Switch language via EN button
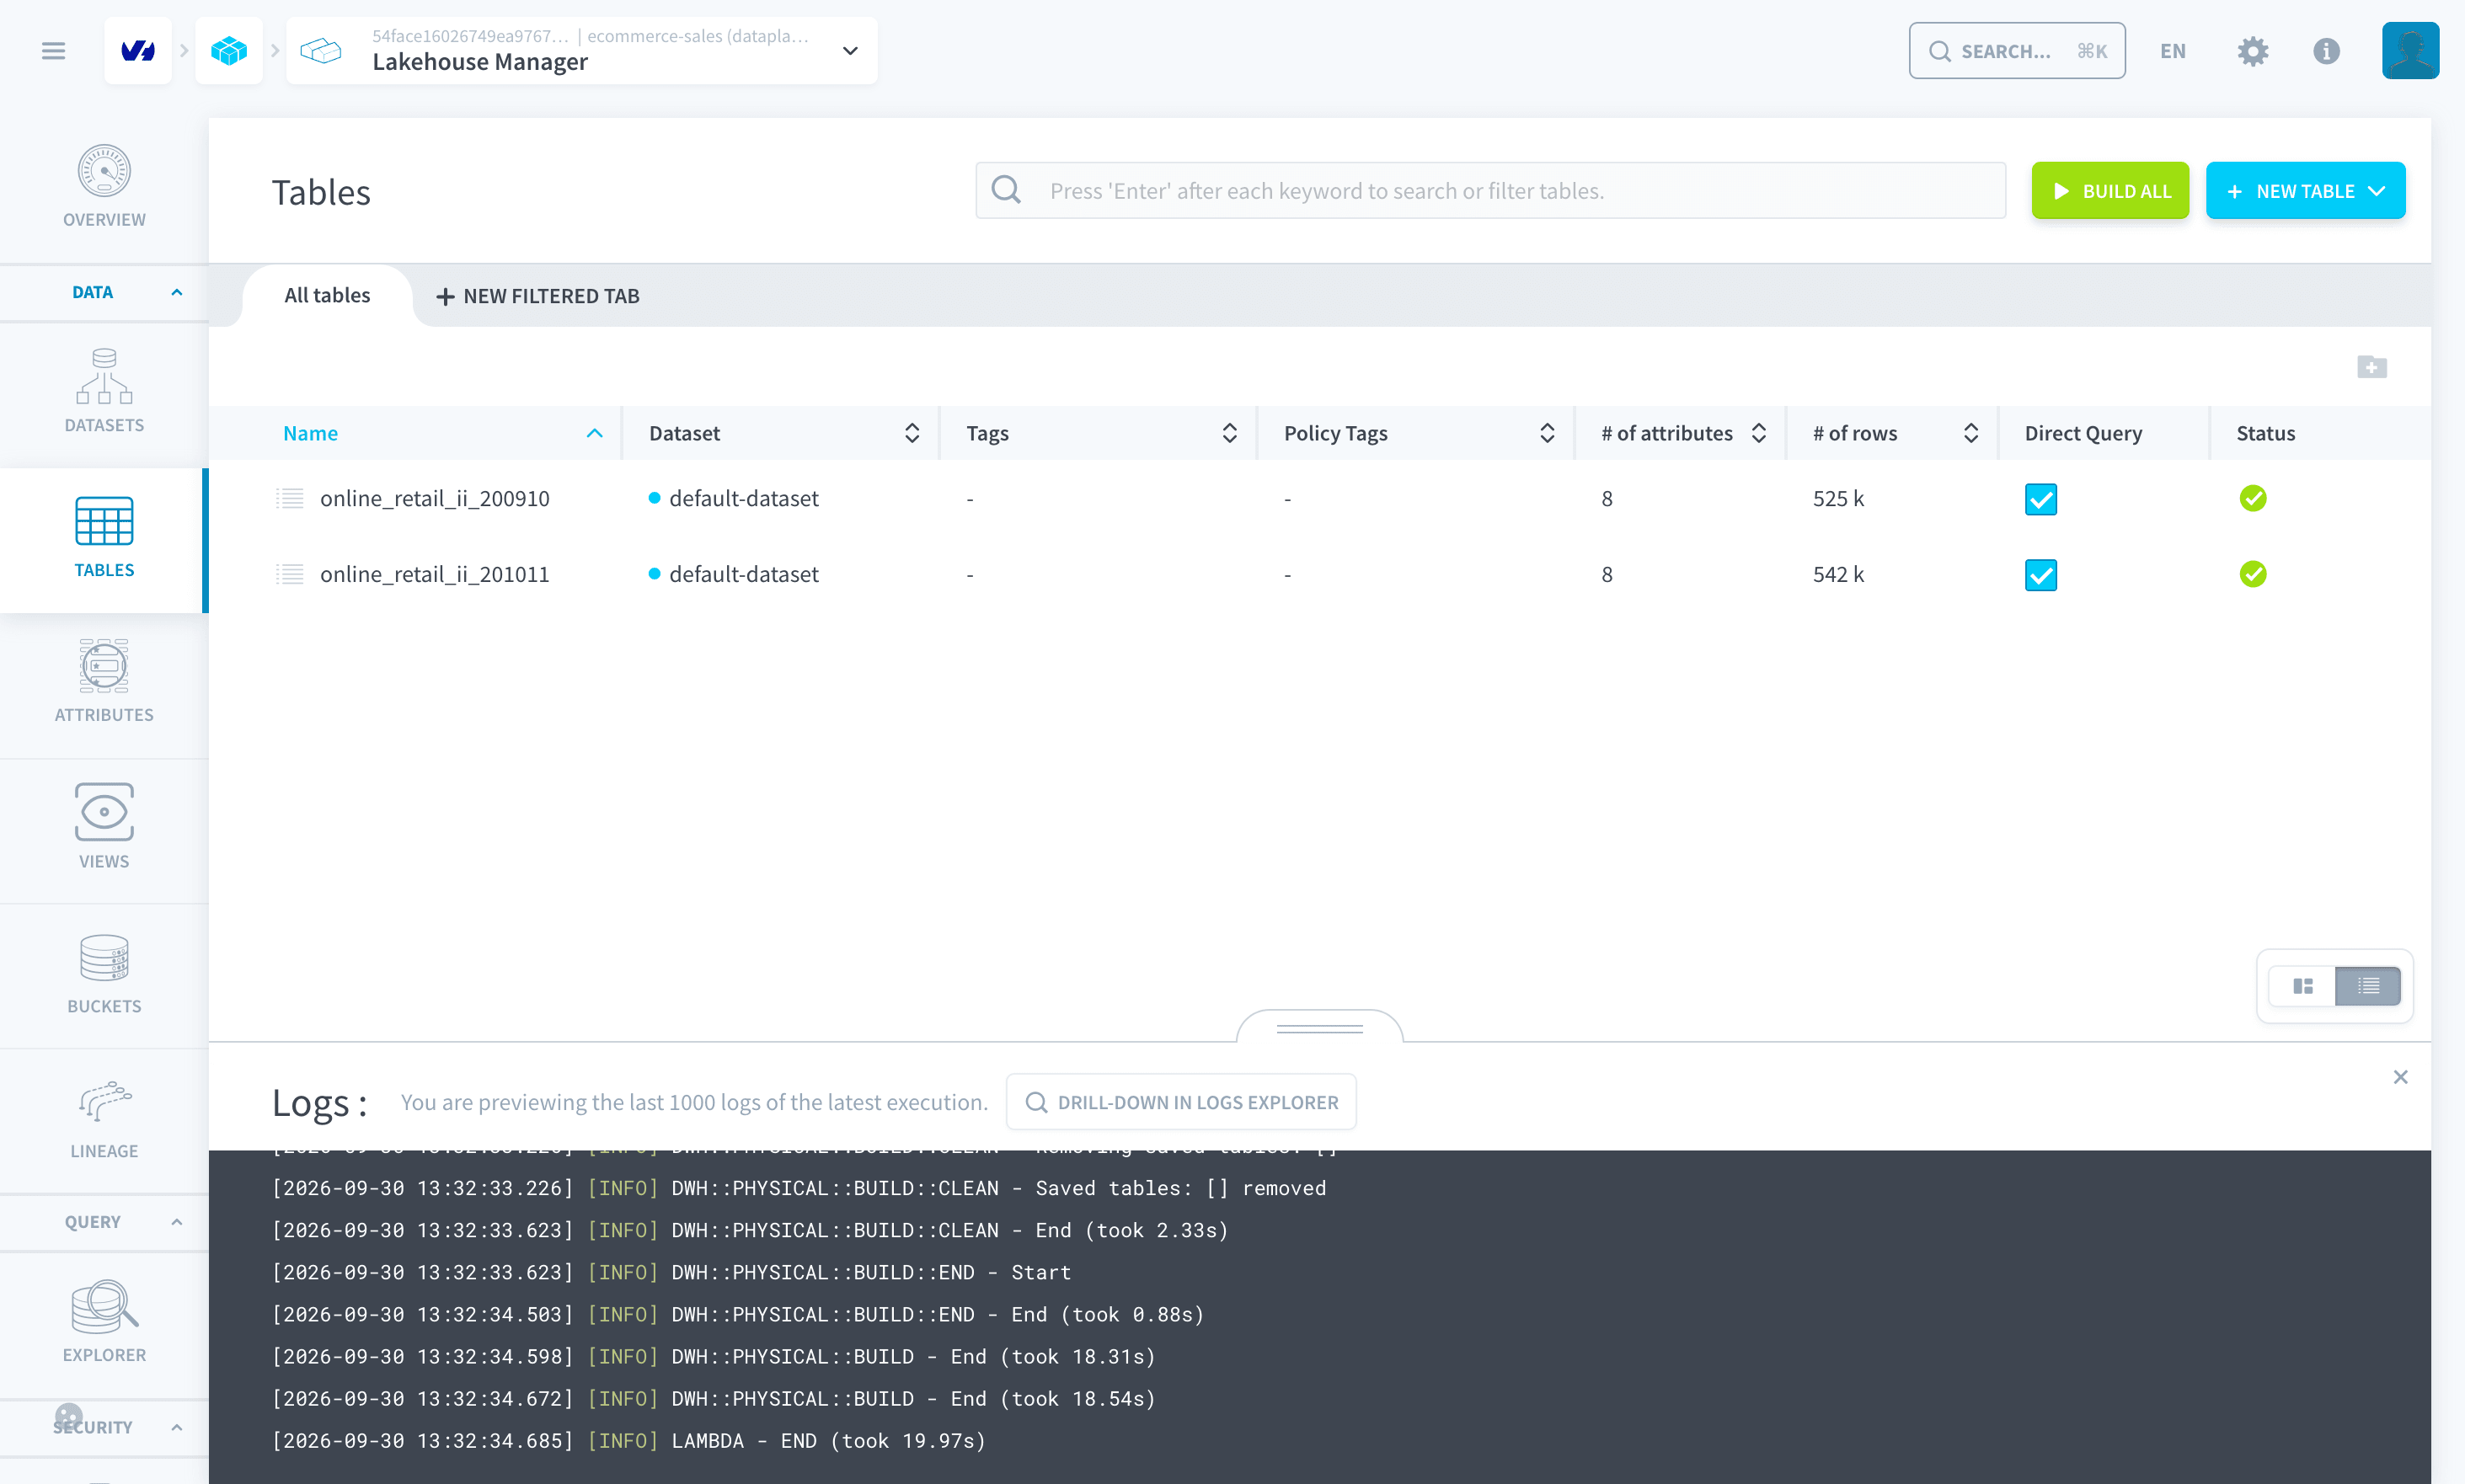 coord(2173,51)
